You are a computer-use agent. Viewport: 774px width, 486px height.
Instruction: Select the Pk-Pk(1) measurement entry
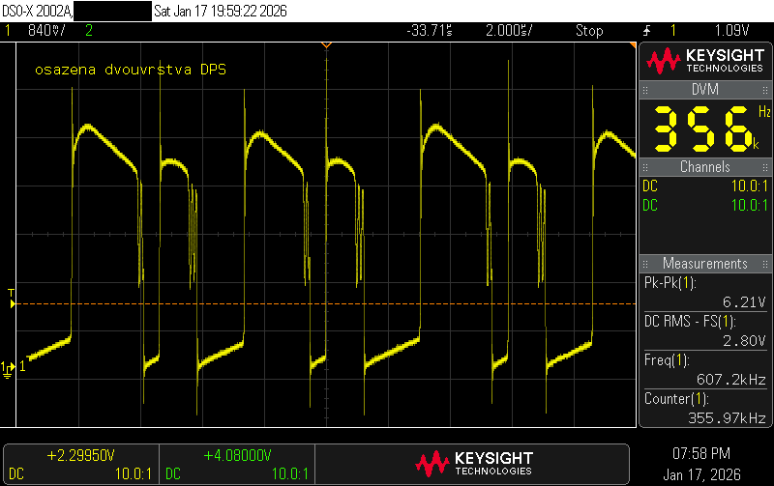pos(704,292)
